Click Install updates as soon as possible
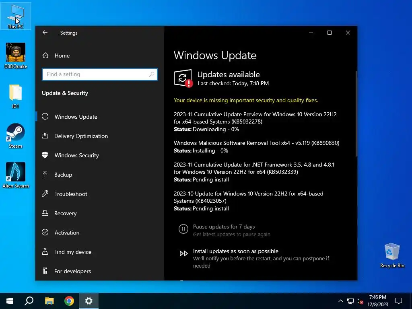 pyautogui.click(x=236, y=251)
